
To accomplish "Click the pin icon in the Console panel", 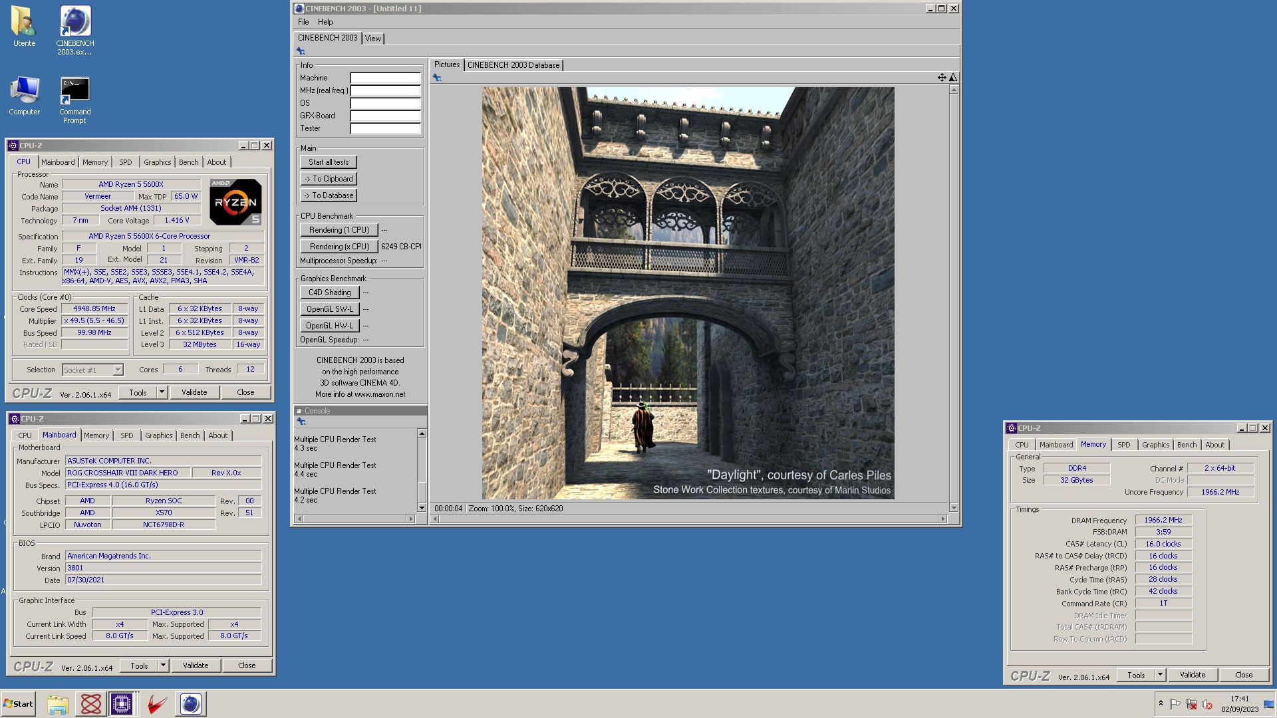I will 301,421.
